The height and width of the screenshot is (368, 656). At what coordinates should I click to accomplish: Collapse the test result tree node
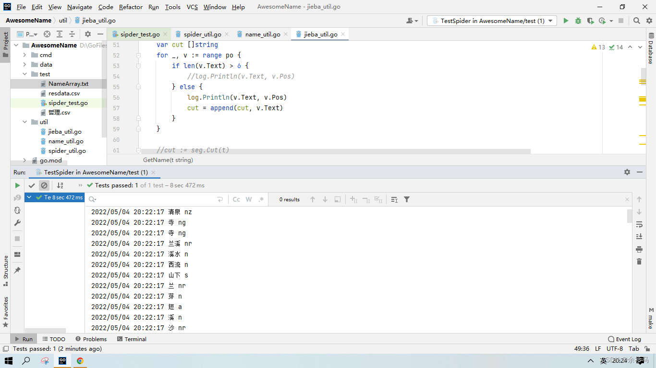30,197
